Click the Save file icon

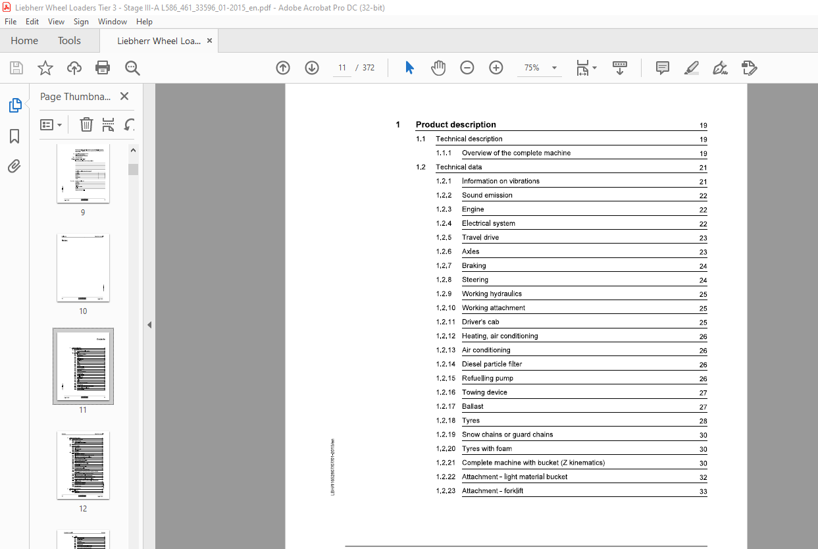(16, 68)
